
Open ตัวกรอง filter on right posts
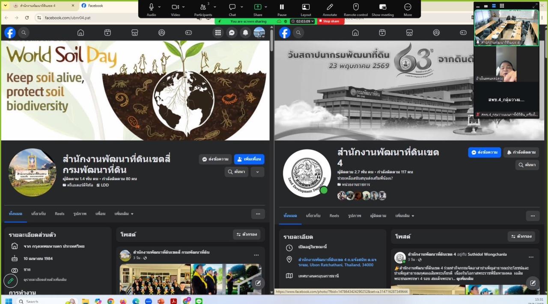(x=521, y=236)
